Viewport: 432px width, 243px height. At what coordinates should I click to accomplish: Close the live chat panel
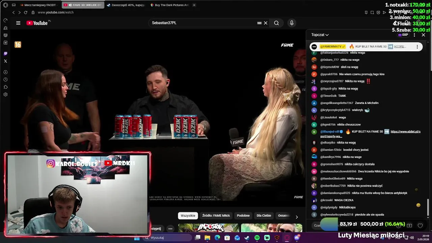(x=424, y=35)
